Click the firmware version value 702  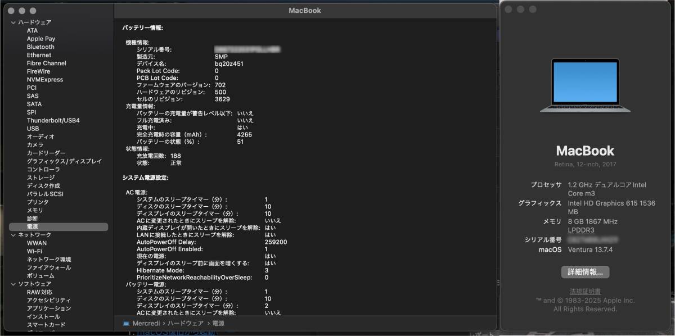pyautogui.click(x=220, y=85)
